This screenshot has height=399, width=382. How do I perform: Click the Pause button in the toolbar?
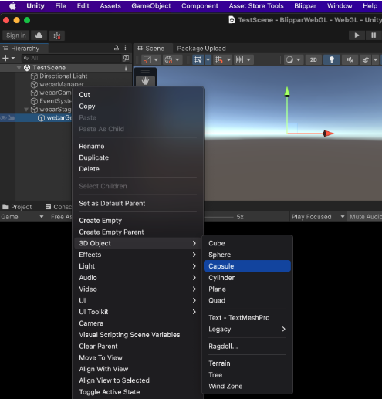[374, 36]
